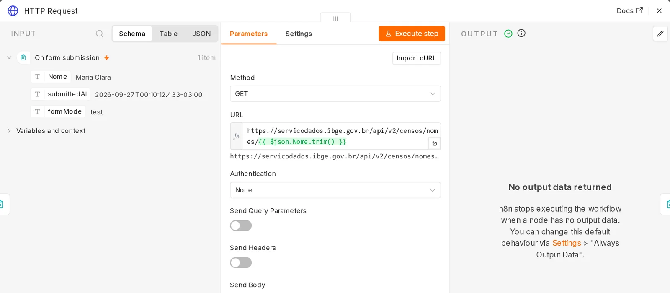Click Import cURL button
The image size is (670, 293).
(x=416, y=58)
